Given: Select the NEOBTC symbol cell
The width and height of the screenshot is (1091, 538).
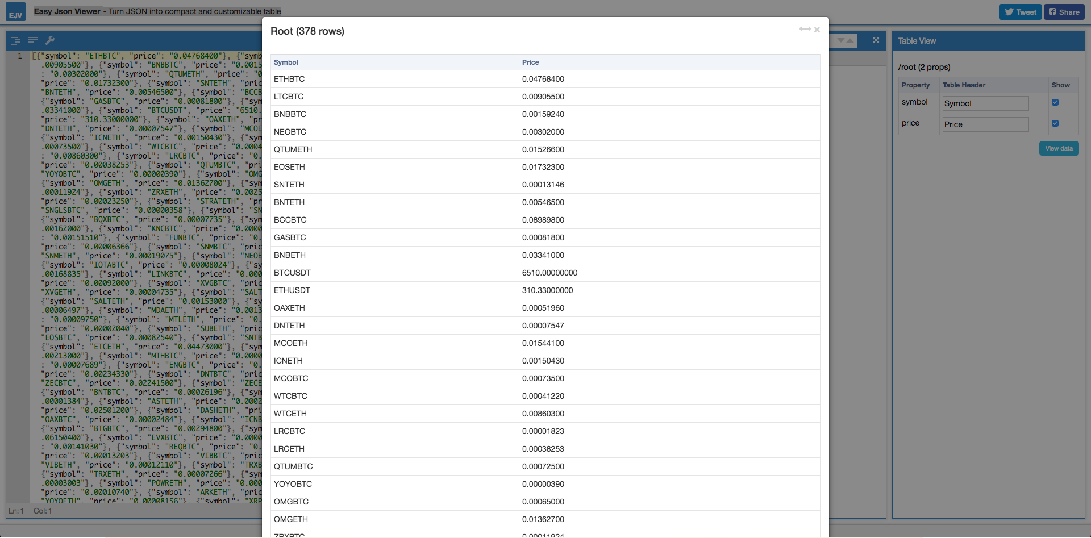Looking at the screenshot, I should pos(395,132).
